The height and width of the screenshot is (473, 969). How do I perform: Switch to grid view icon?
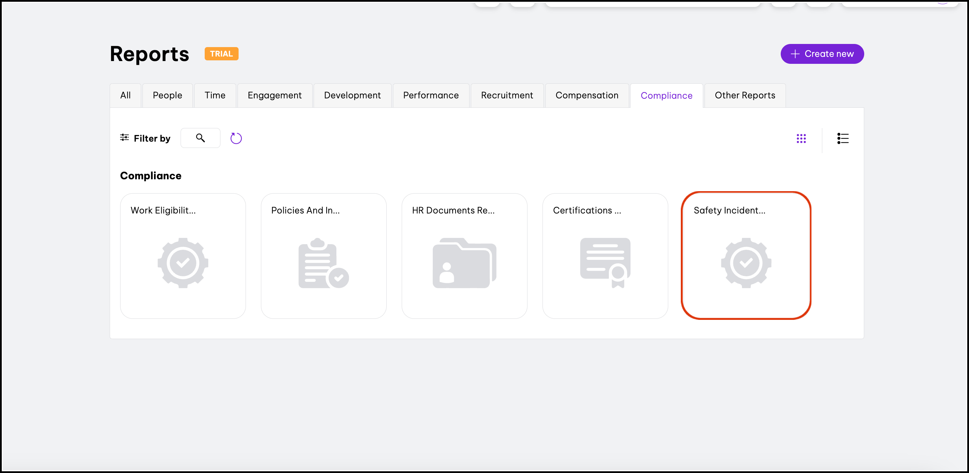[801, 138]
